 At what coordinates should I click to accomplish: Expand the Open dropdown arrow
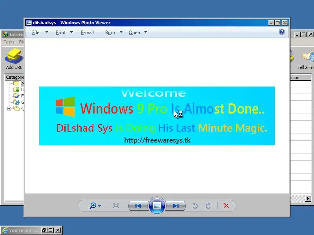tap(146, 32)
